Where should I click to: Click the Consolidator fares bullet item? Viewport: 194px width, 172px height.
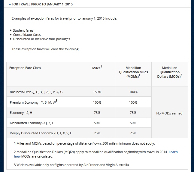pyautogui.click(x=27, y=35)
